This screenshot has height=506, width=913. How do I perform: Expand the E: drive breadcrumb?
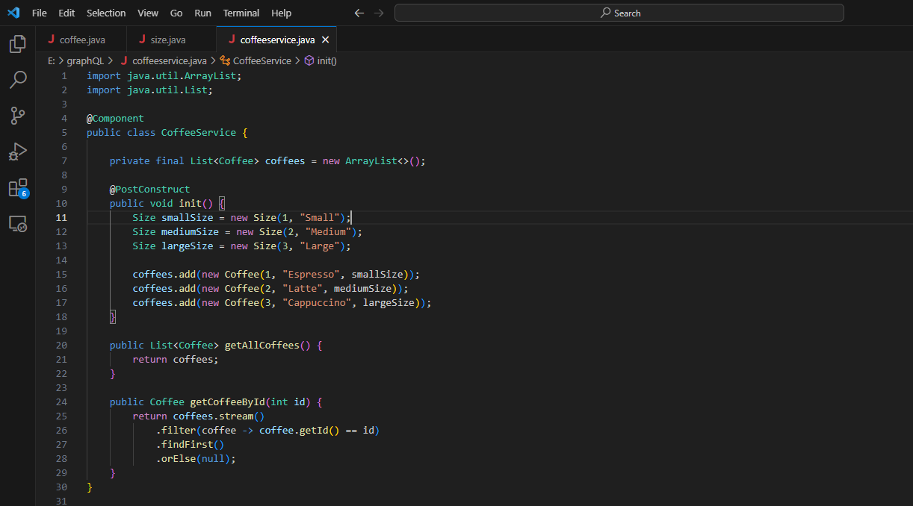pos(52,61)
